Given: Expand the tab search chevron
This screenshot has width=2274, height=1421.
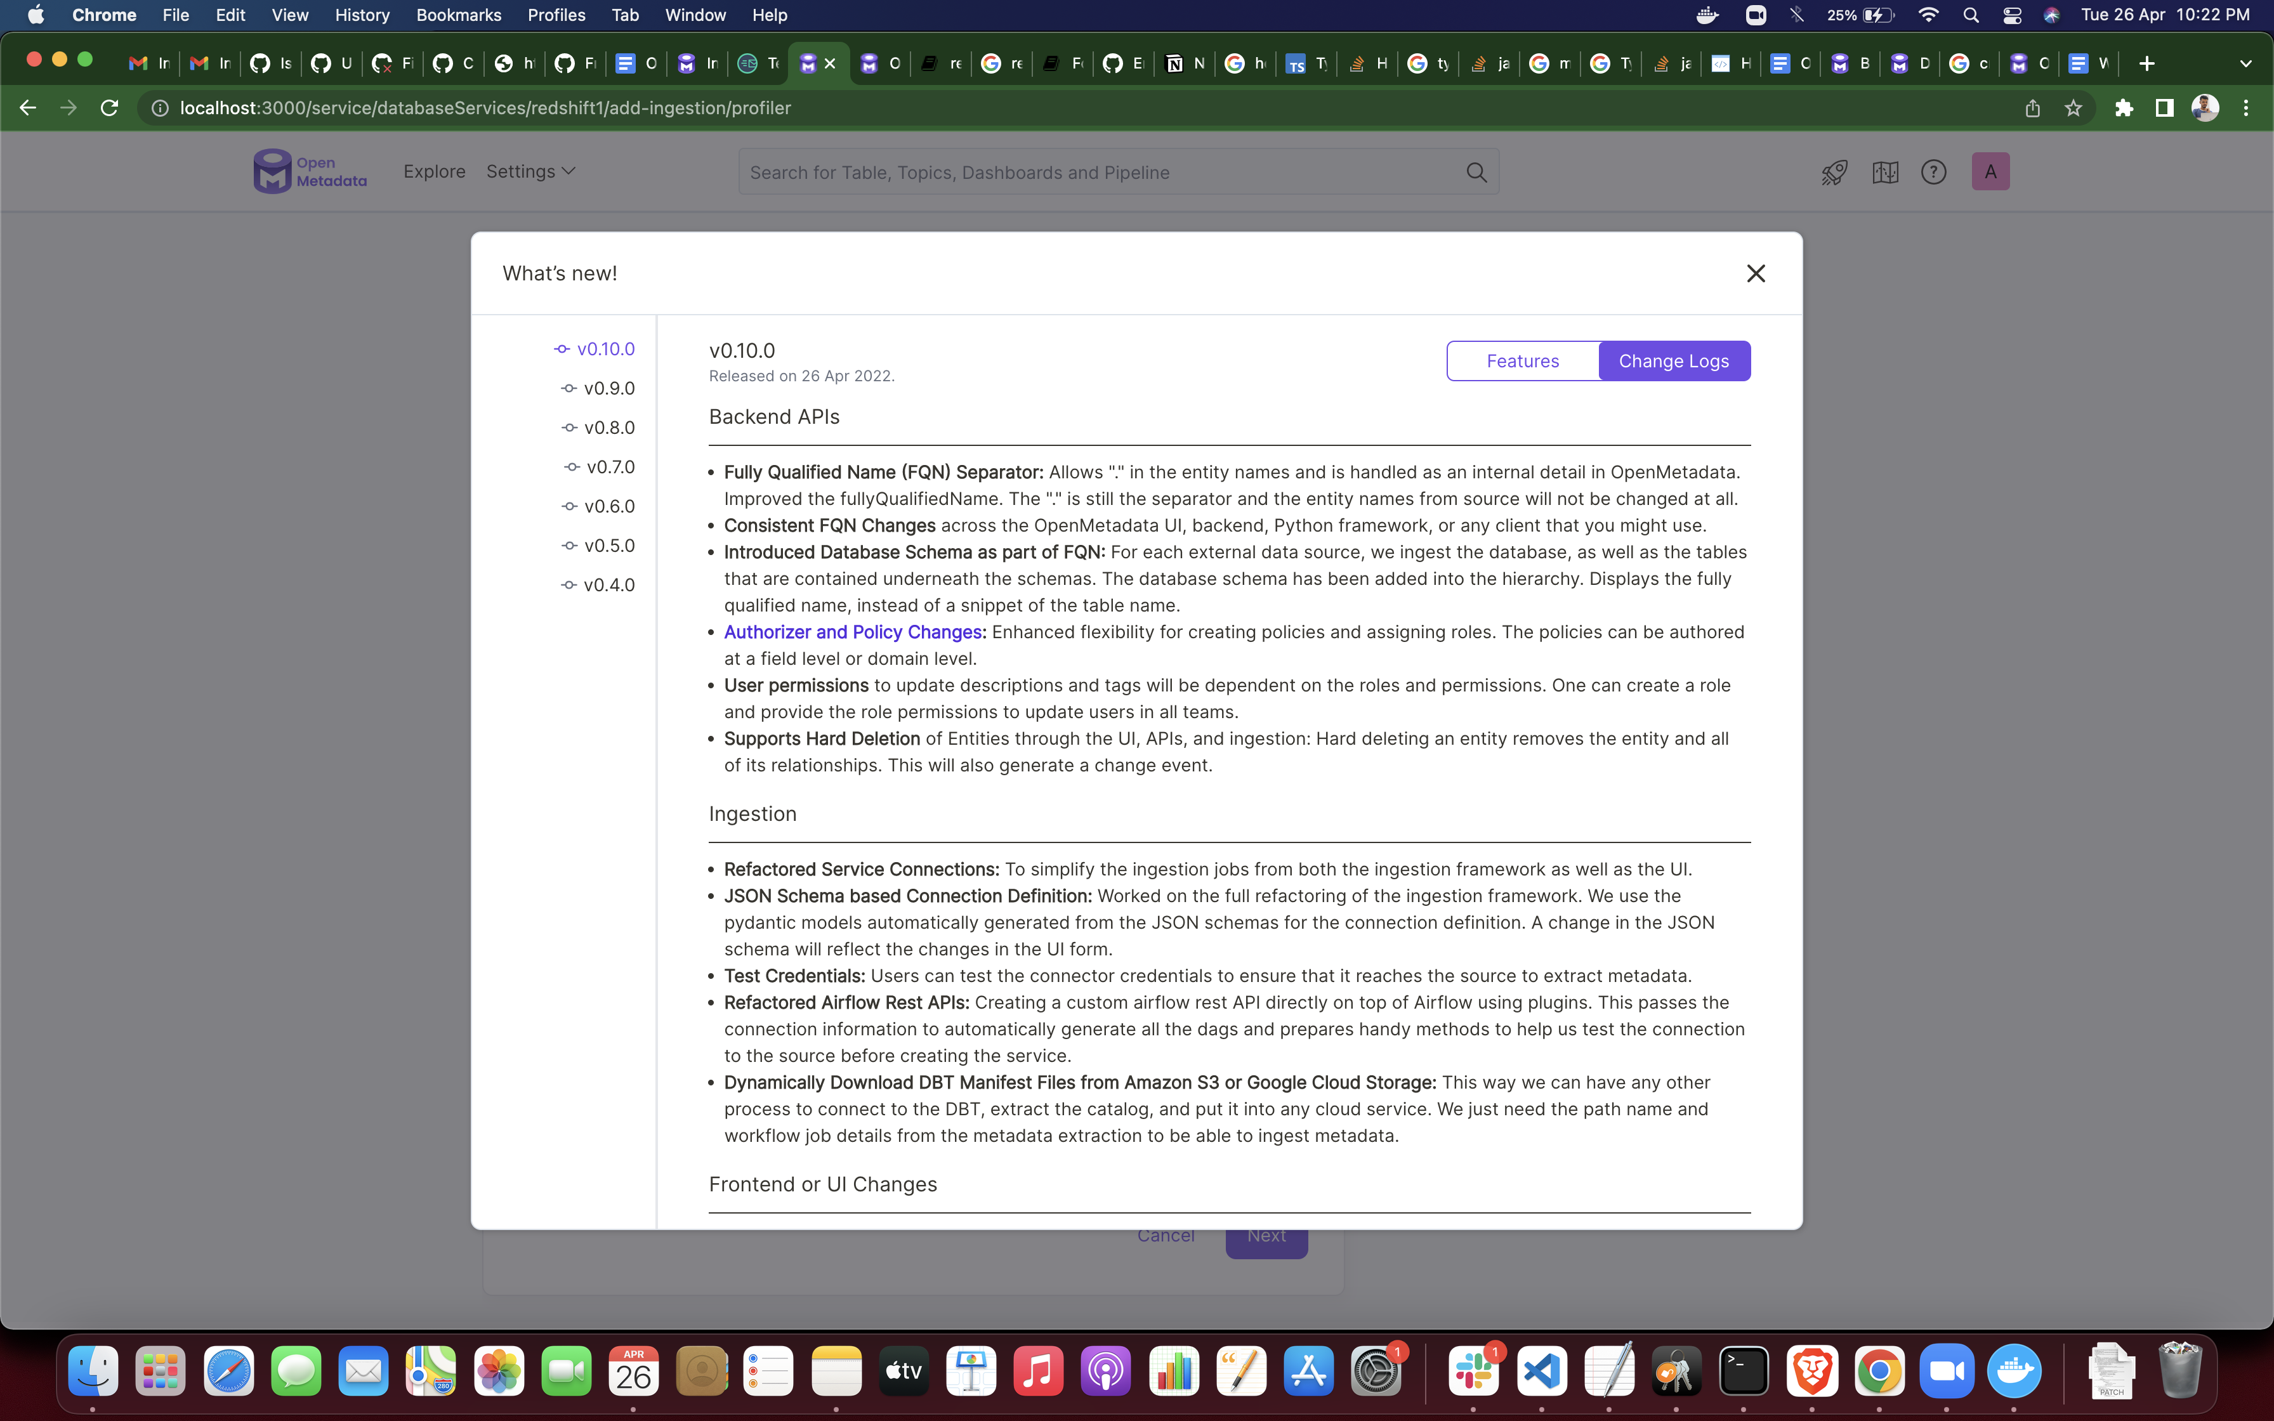Looking at the screenshot, I should [2245, 64].
